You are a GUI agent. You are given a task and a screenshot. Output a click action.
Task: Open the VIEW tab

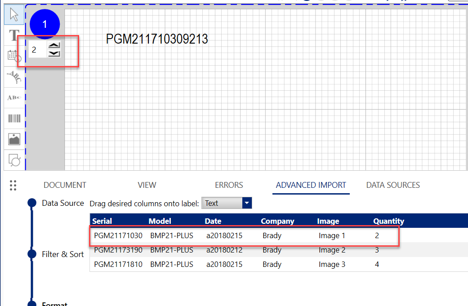coord(147,185)
